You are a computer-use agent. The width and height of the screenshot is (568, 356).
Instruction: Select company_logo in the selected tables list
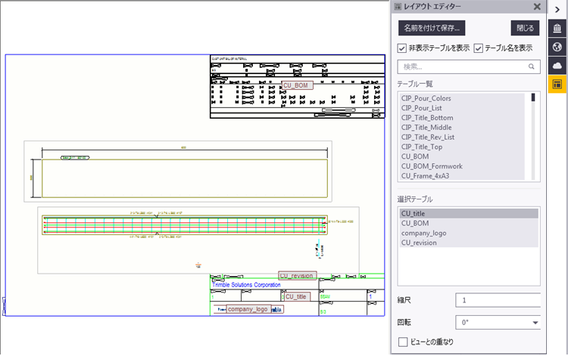(x=423, y=233)
